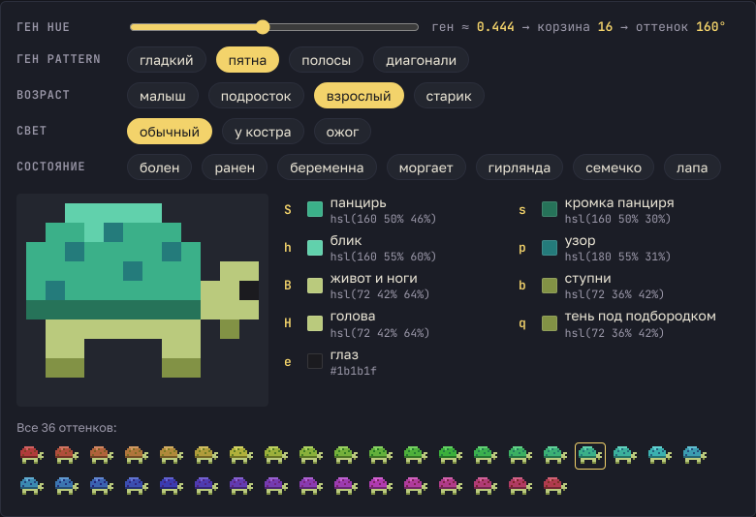Click the 'тень под подбородком' legend label
The height and width of the screenshot is (517, 756).
point(641,317)
